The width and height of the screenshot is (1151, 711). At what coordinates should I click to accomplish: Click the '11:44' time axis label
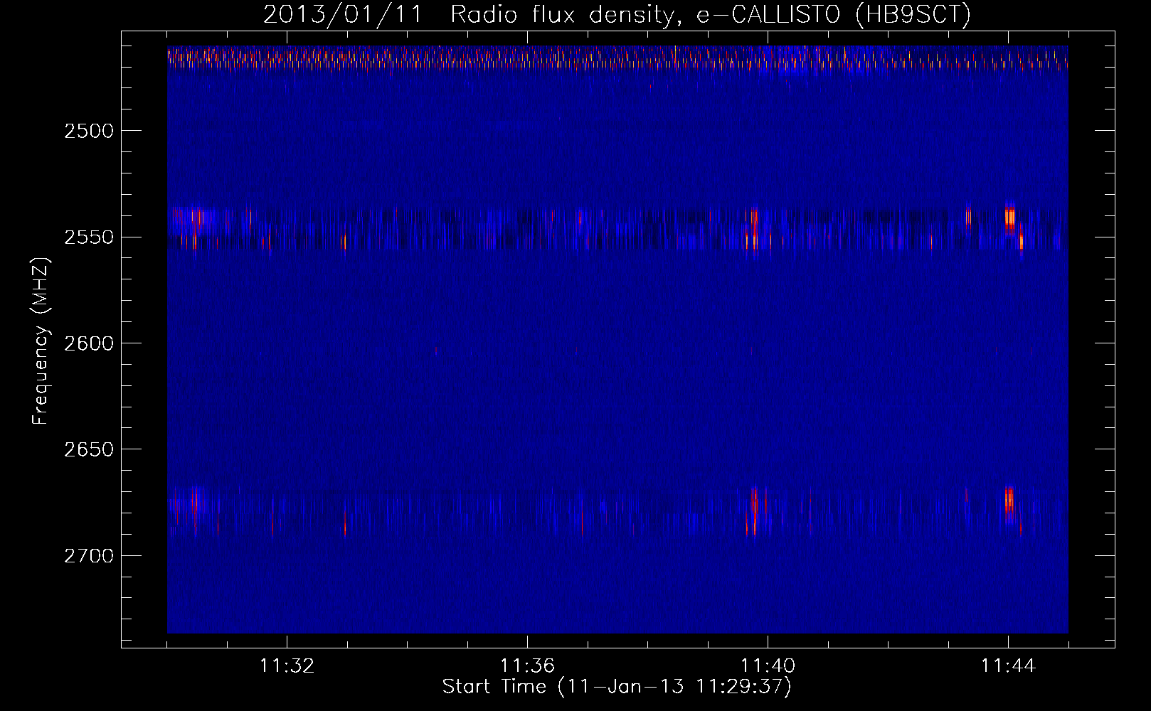pyautogui.click(x=1008, y=666)
